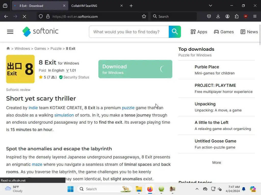261x195 pixels.
Task: Open File Explorer from taskbar
Action: coord(139,189)
